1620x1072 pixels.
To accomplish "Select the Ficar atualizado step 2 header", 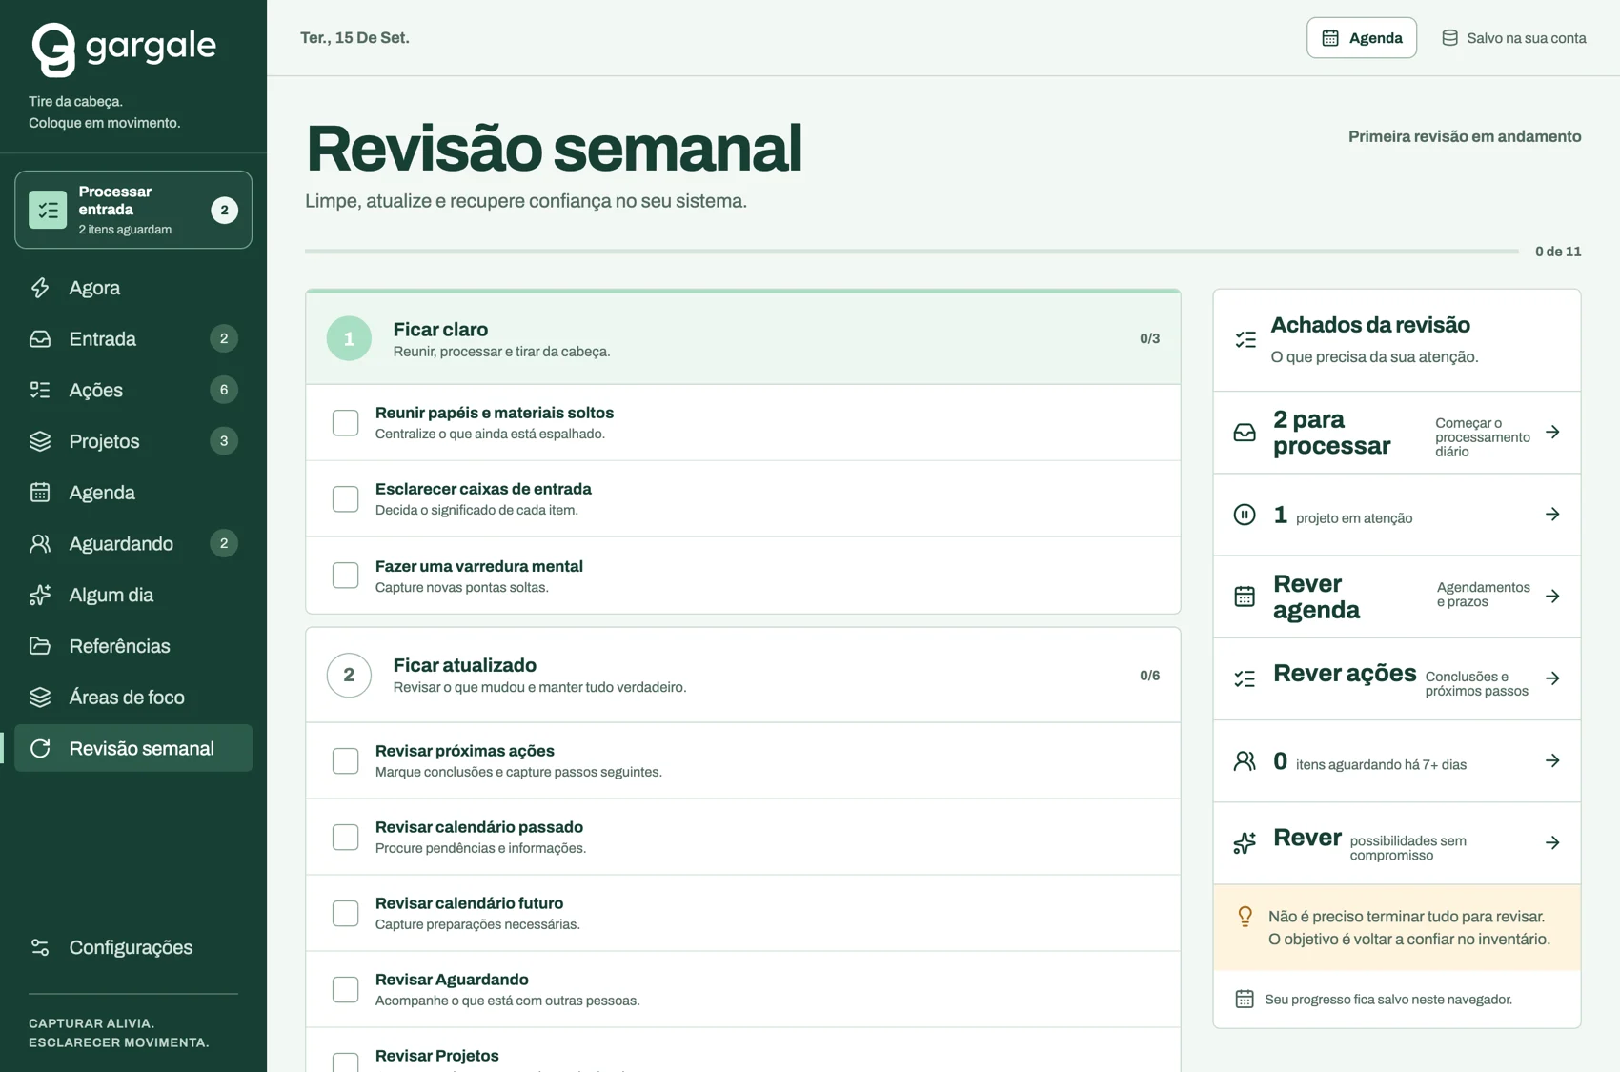I will (x=743, y=676).
